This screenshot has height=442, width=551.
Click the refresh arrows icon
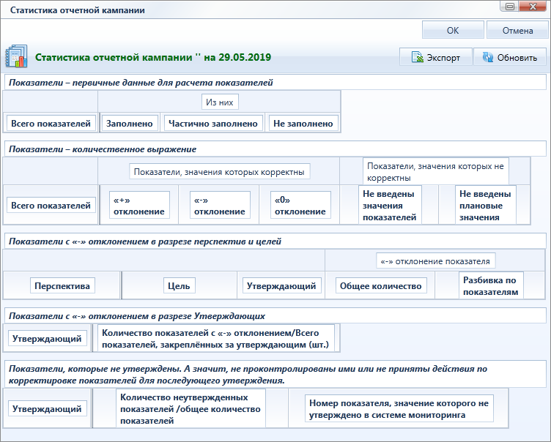point(488,57)
